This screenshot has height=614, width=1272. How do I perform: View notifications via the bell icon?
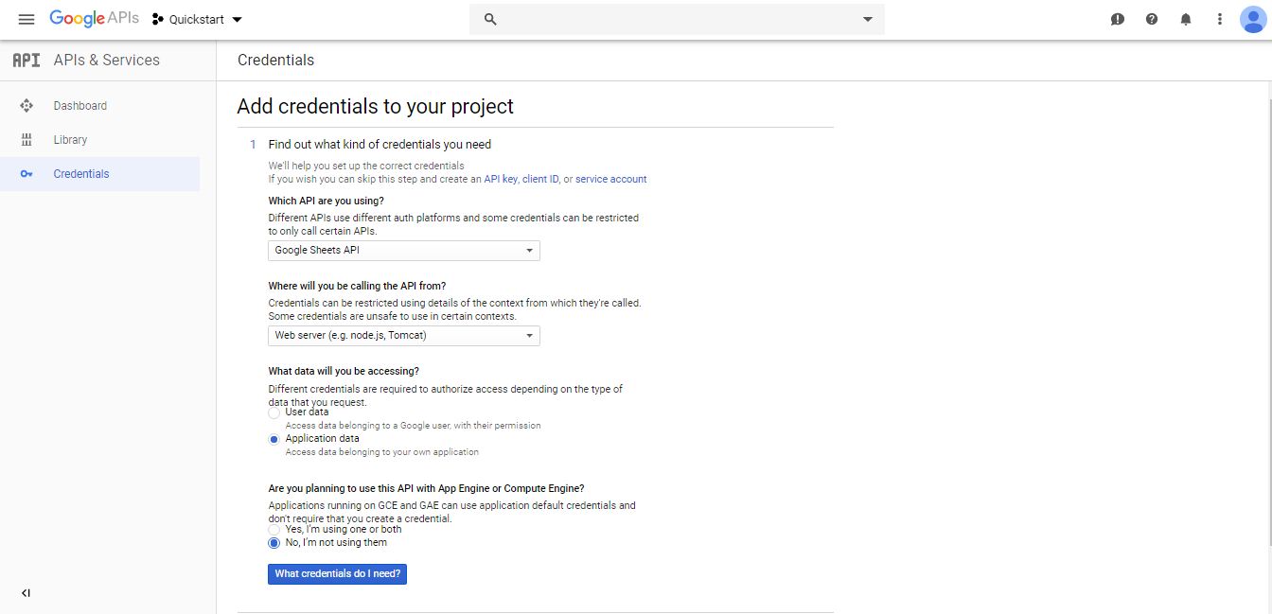(x=1186, y=18)
